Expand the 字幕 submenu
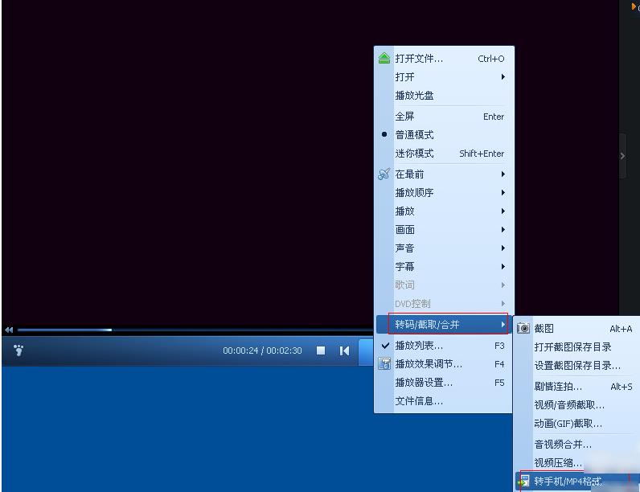 (x=444, y=266)
